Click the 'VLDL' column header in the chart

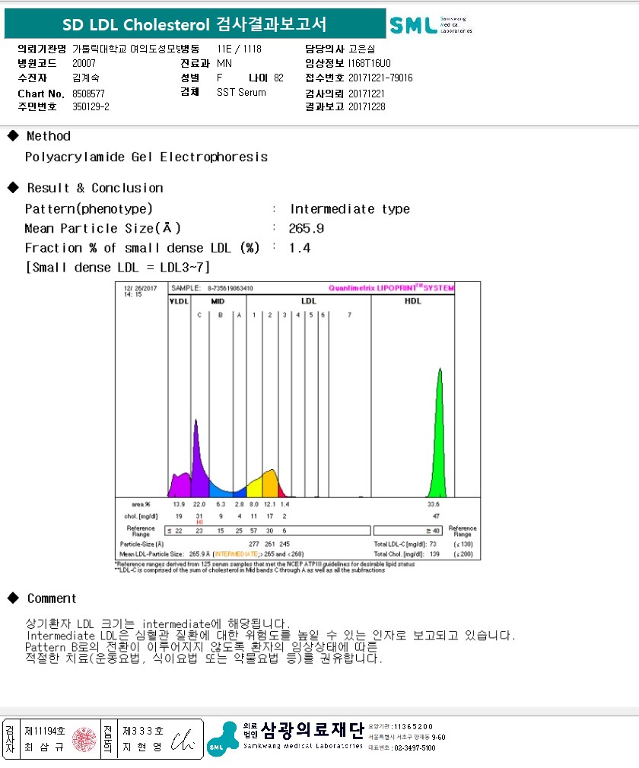click(x=179, y=301)
